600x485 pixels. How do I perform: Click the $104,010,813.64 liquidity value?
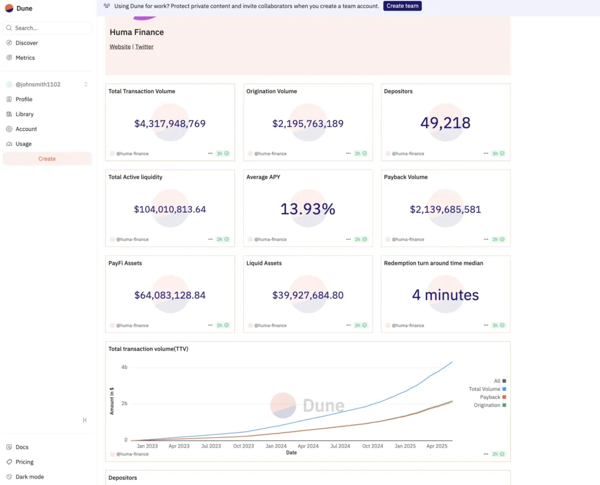pyautogui.click(x=170, y=209)
